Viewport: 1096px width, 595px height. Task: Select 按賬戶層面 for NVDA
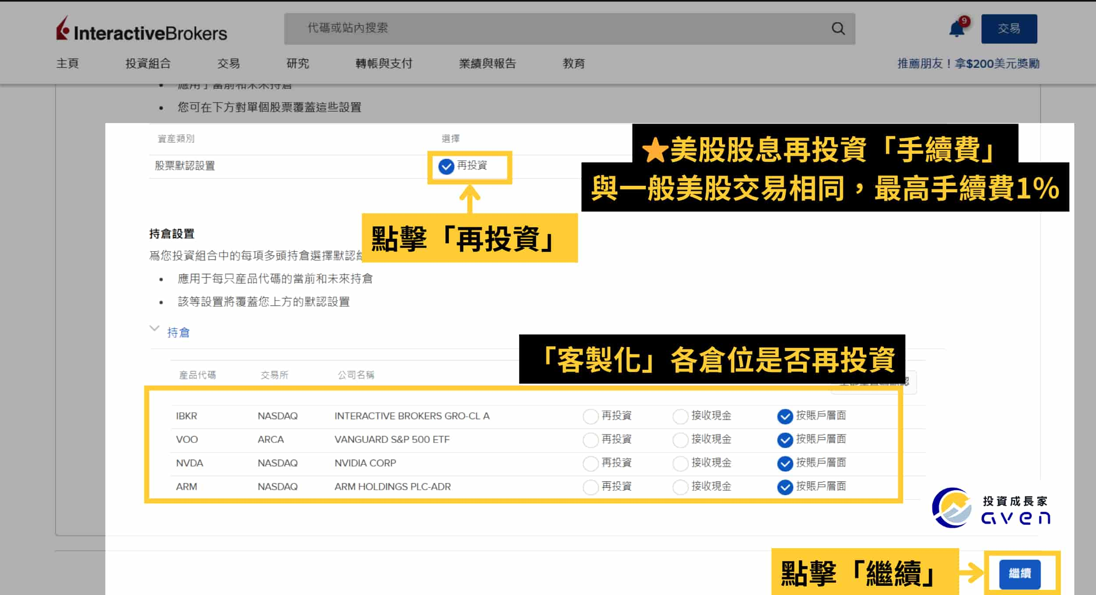click(785, 463)
